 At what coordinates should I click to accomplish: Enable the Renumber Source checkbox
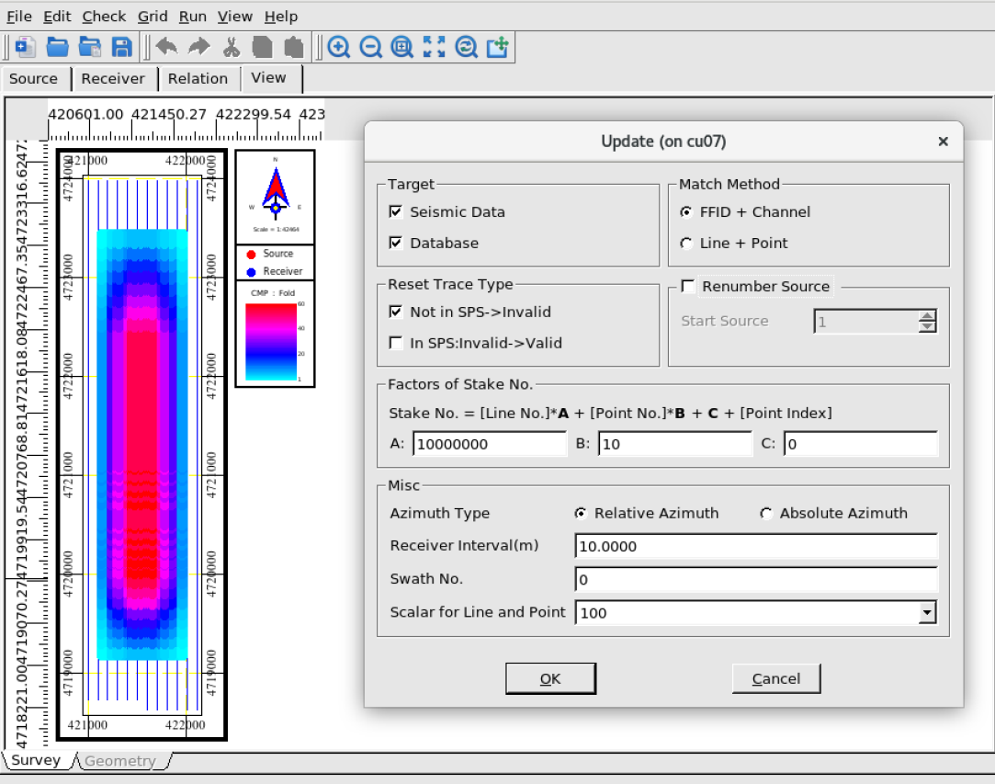coord(687,287)
